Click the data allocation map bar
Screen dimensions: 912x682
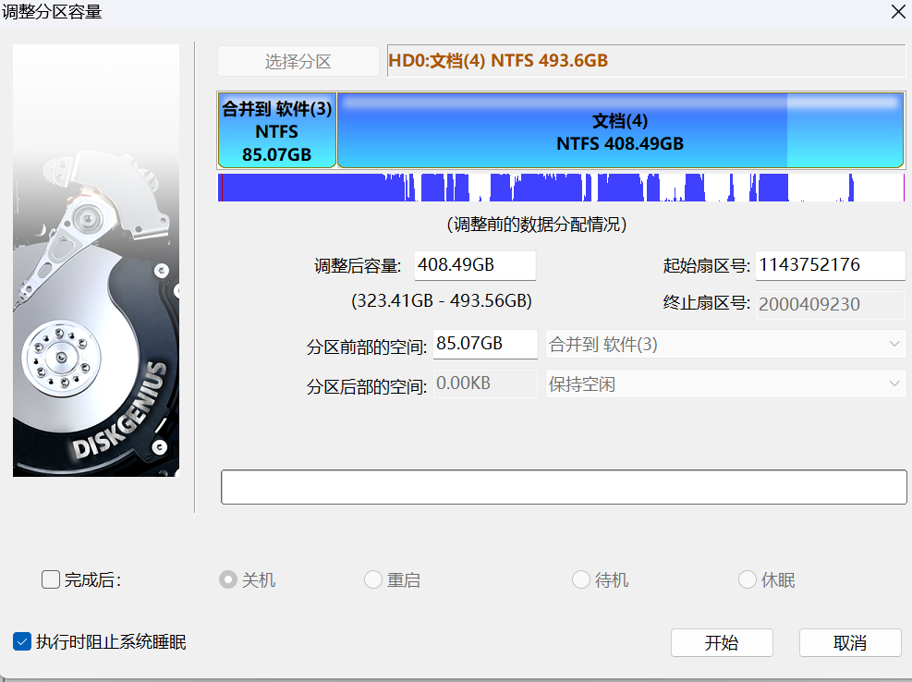point(561,188)
